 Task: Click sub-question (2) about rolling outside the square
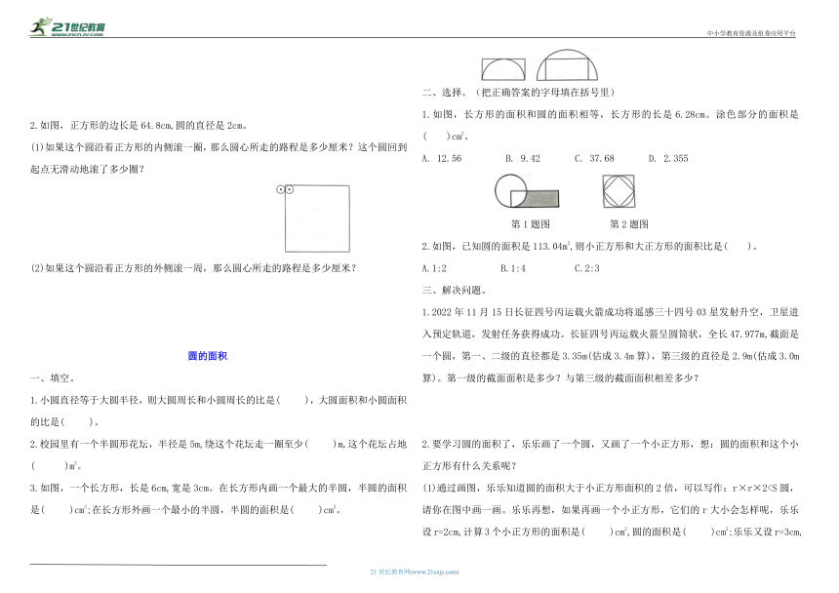[x=193, y=268]
